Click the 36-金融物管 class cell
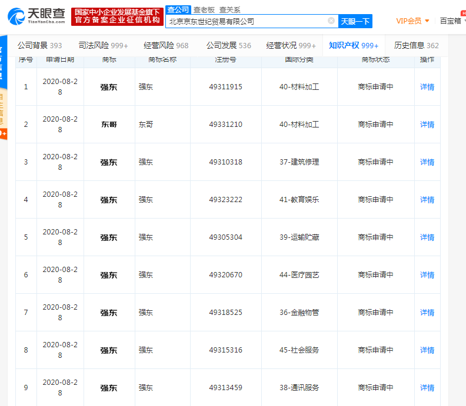The height and width of the screenshot is (406, 466). 299,313
